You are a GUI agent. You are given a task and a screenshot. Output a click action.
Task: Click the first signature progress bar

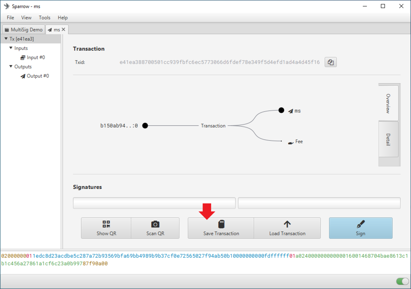154,203
